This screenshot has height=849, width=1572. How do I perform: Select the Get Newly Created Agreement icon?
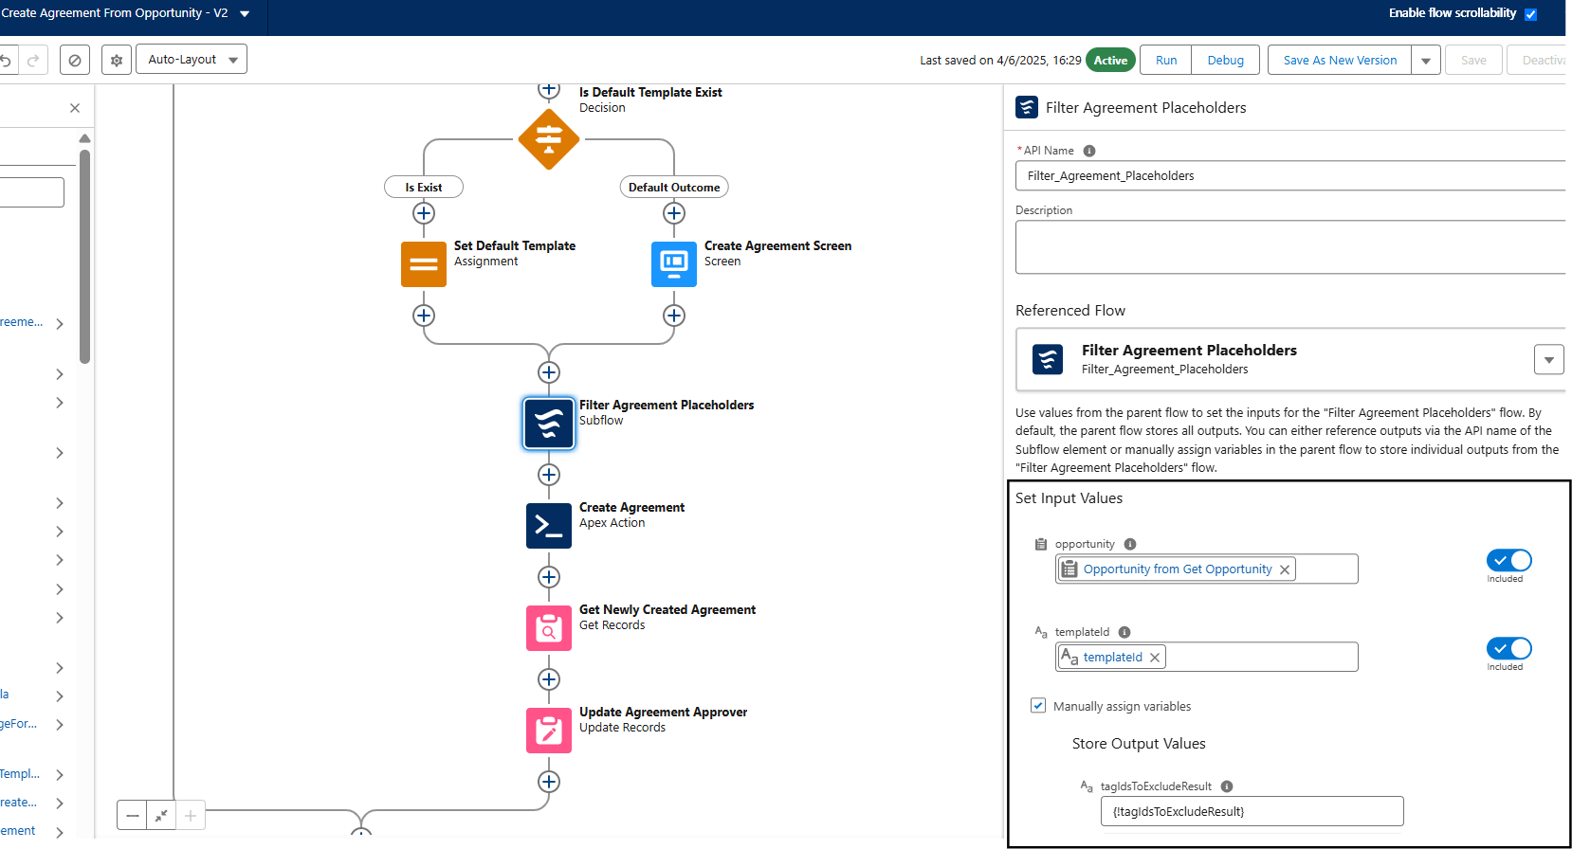549,628
